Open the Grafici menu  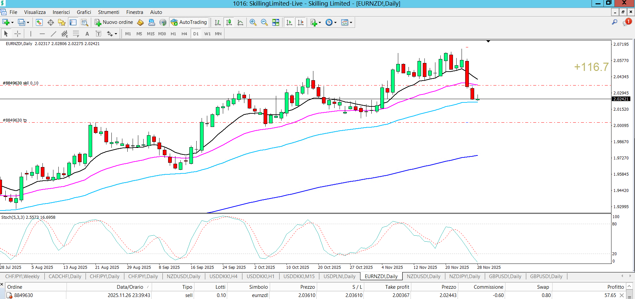[84, 12]
